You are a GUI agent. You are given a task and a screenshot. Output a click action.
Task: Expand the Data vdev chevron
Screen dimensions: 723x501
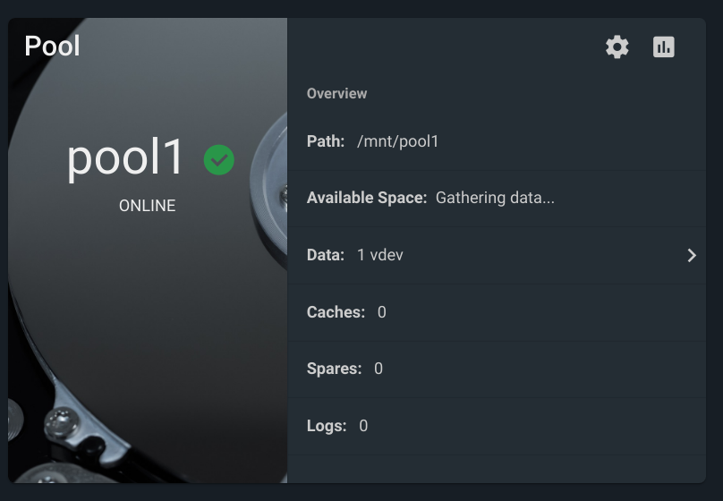click(x=691, y=255)
